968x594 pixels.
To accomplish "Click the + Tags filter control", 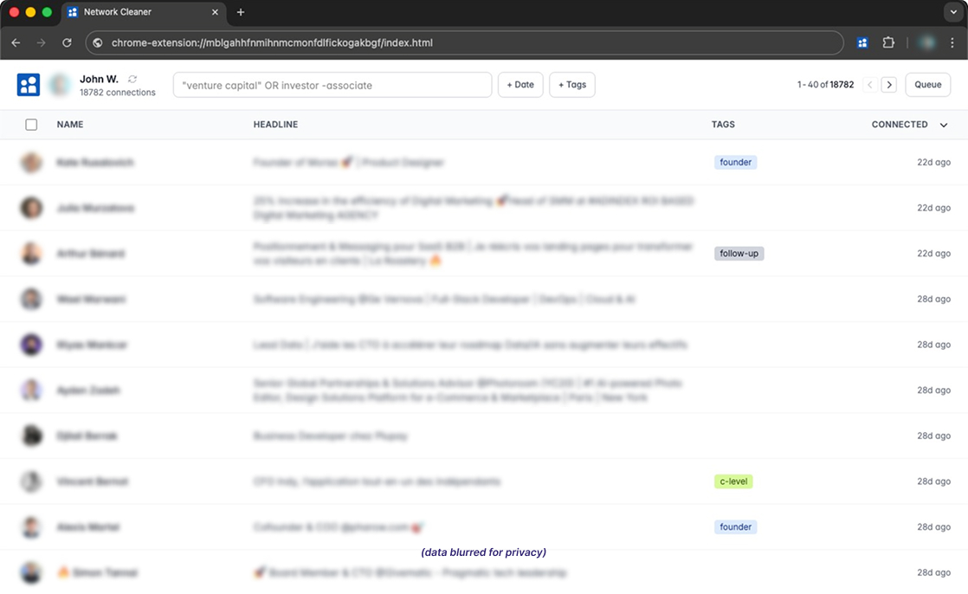I will pos(571,84).
